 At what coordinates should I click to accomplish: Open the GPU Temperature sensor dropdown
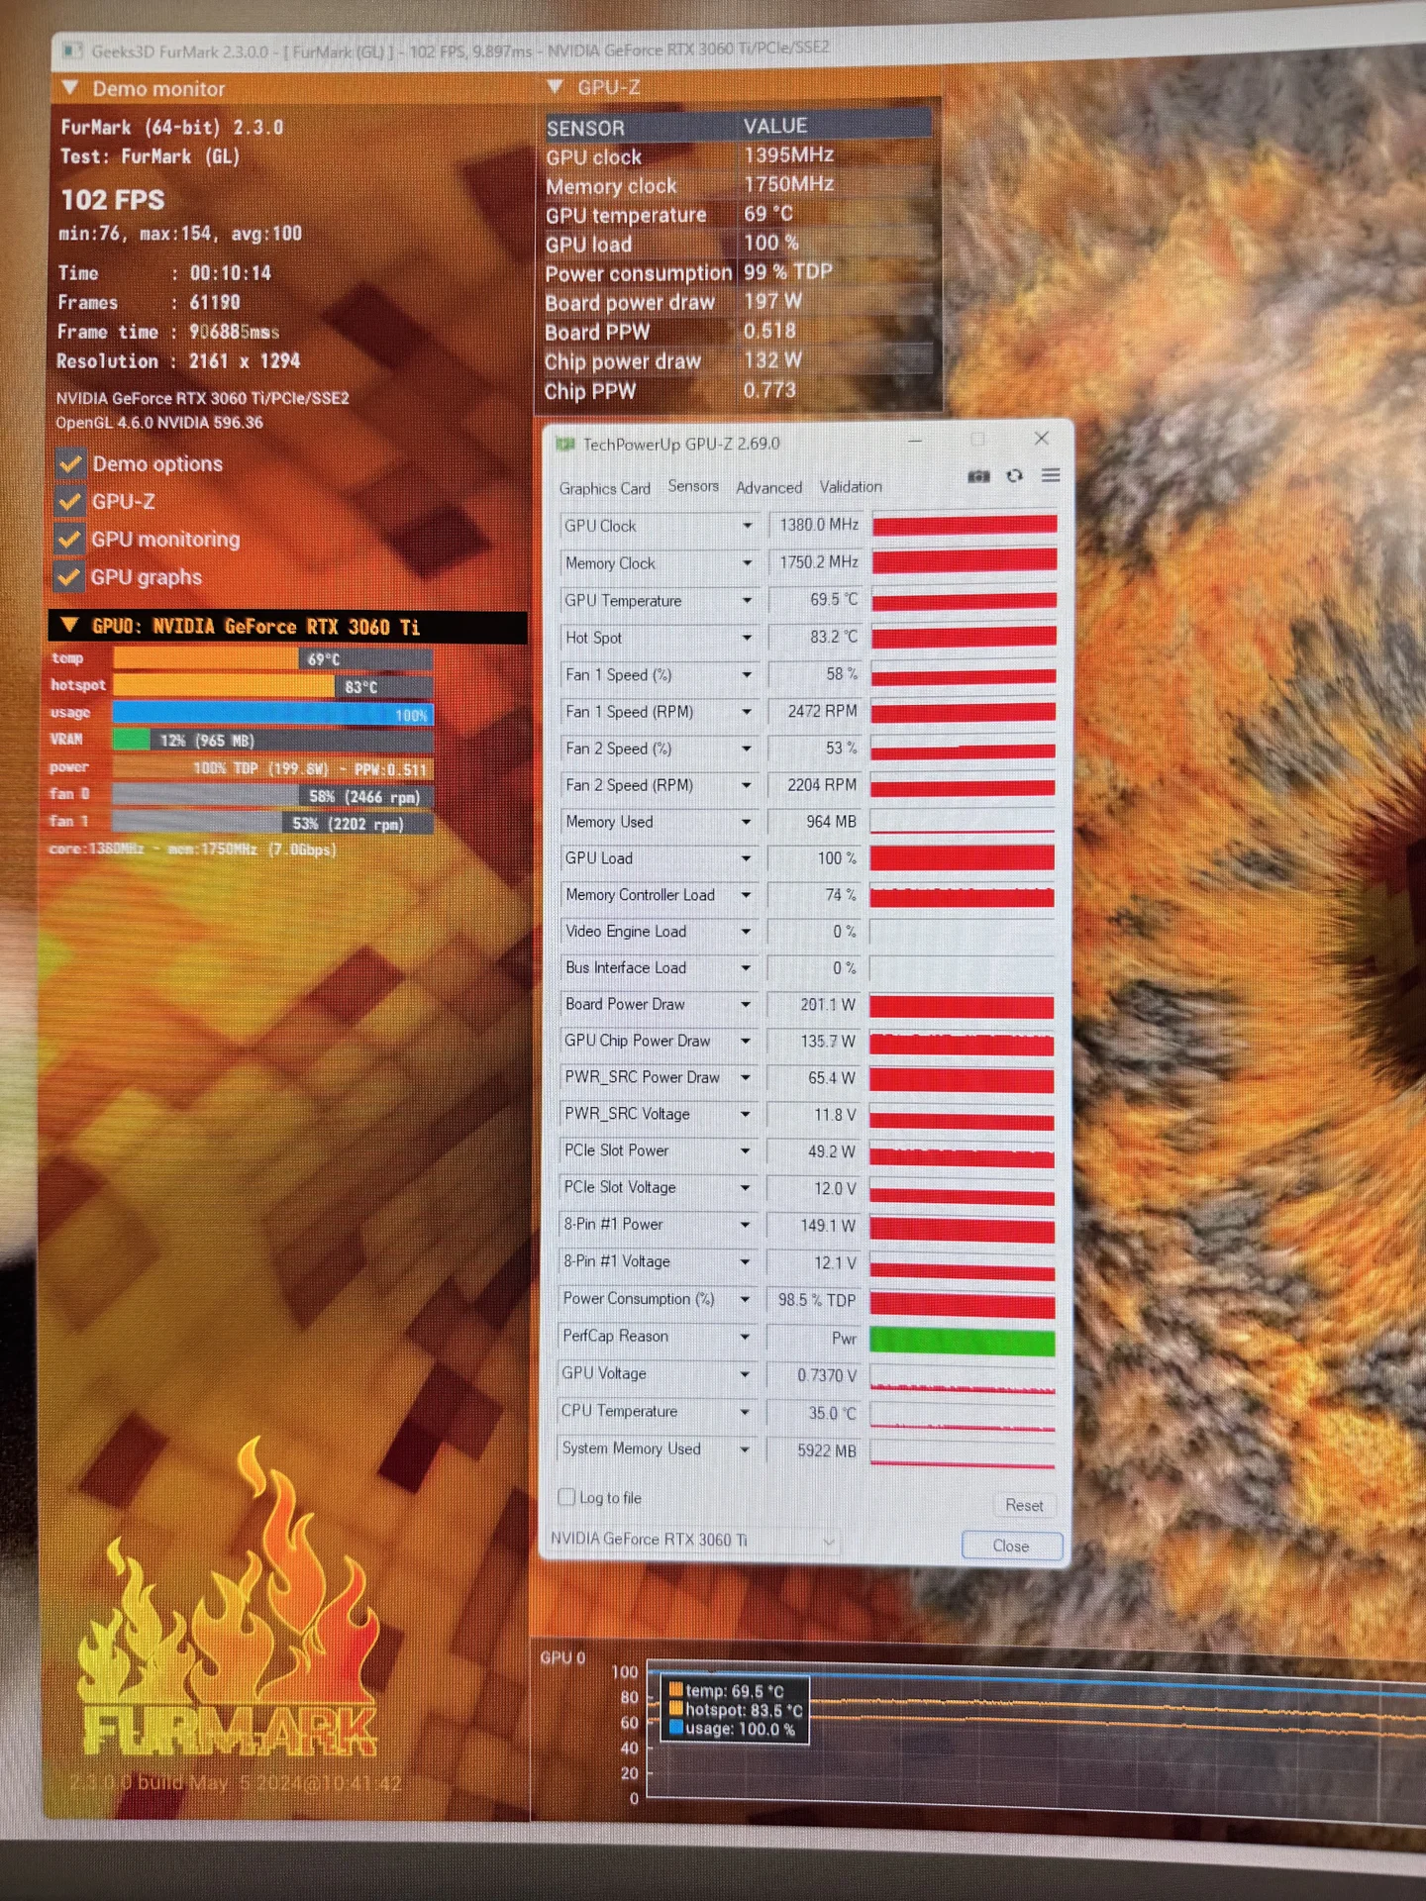[747, 601]
